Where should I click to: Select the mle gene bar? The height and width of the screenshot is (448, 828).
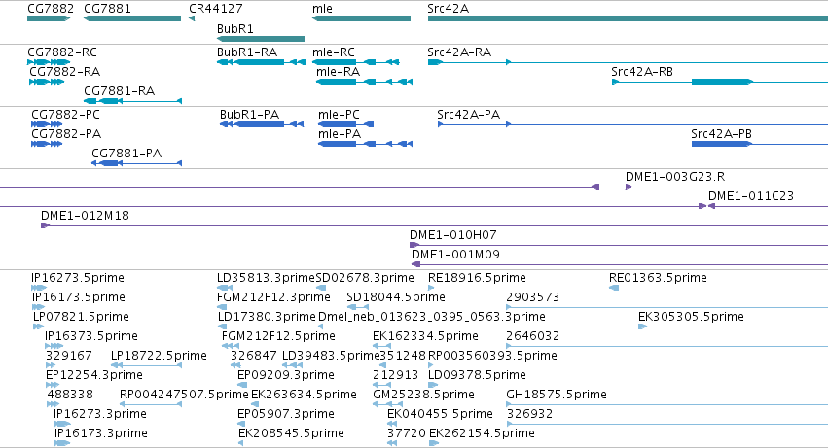pyautogui.click(x=361, y=19)
